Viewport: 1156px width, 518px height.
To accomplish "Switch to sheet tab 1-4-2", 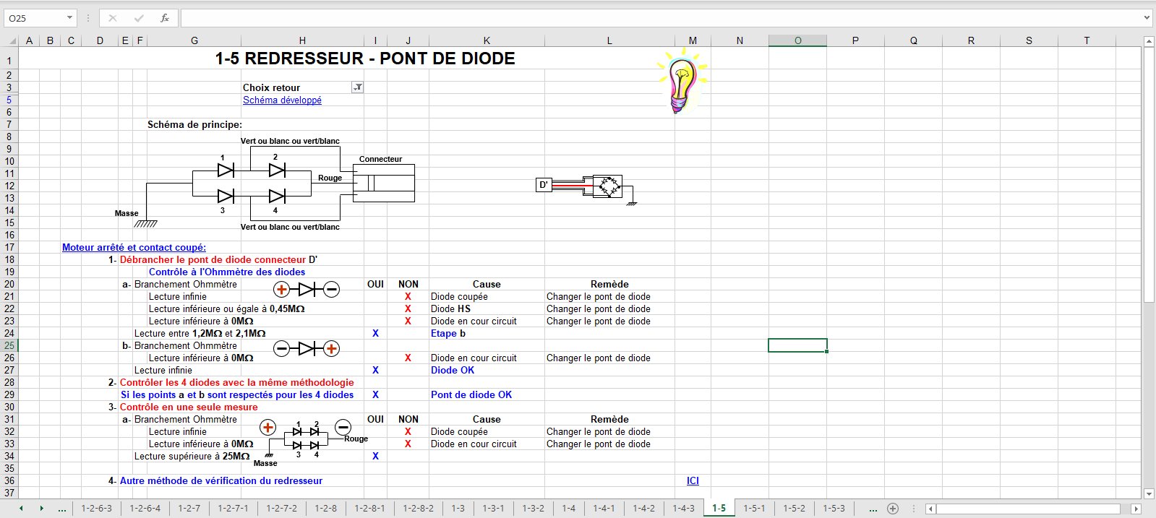I will click(x=644, y=509).
